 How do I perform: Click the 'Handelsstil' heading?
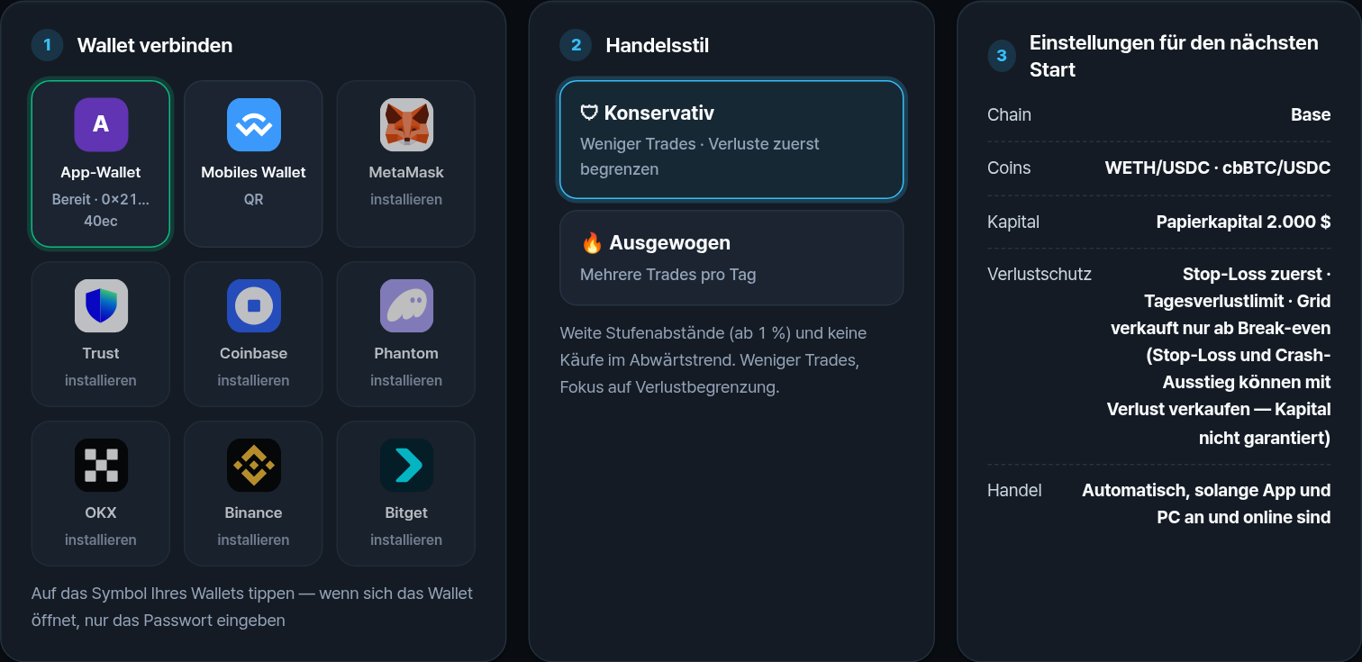click(658, 45)
